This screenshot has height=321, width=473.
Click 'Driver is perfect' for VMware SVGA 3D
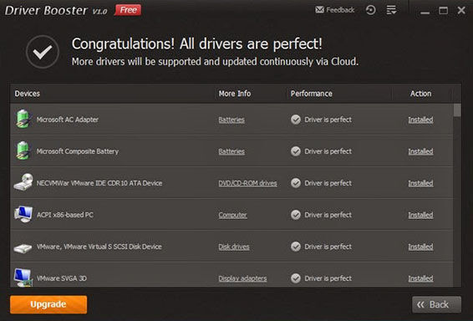pos(328,278)
